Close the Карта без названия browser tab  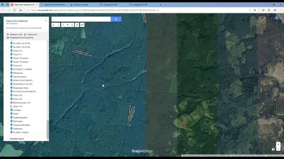[x=37, y=5]
